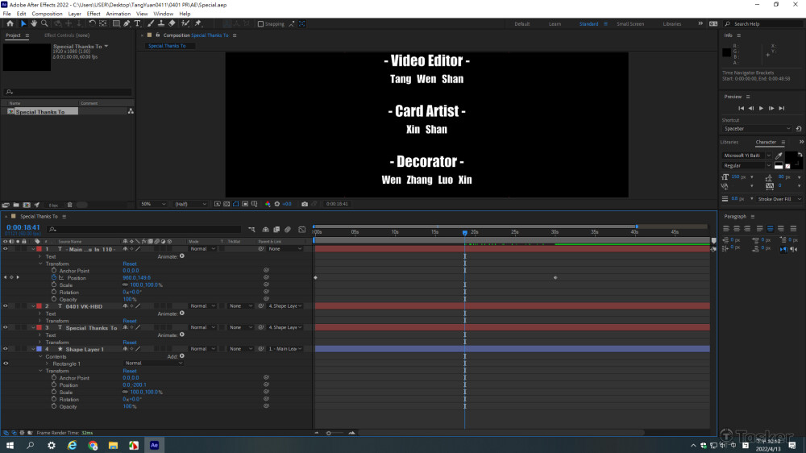This screenshot has height=453, width=806.
Task: Open the Composition menu
Action: [47, 14]
